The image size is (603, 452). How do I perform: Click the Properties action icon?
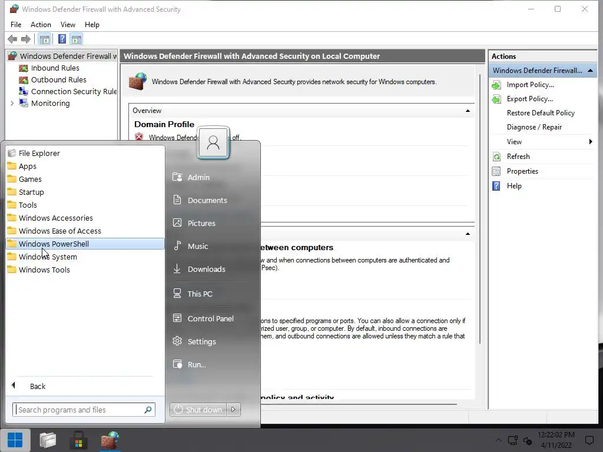pyautogui.click(x=496, y=171)
